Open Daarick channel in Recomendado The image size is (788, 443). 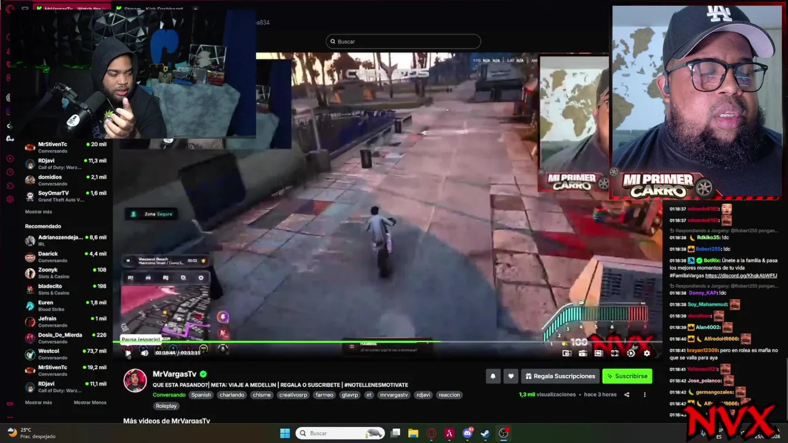coord(66,257)
